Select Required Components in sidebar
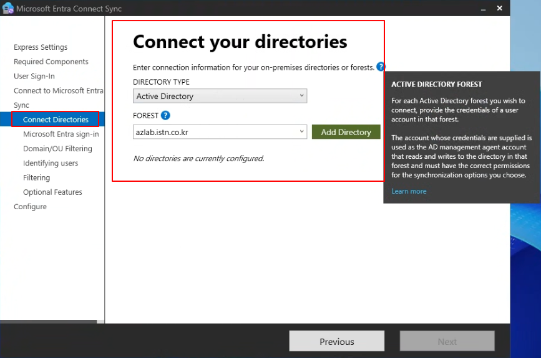541x358 pixels. coord(51,62)
